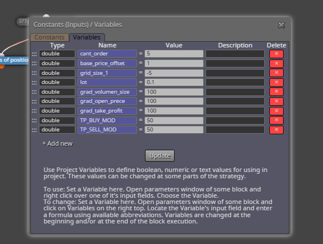Click value field of grad_open_prece
323x244 pixels.
pyautogui.click(x=174, y=101)
